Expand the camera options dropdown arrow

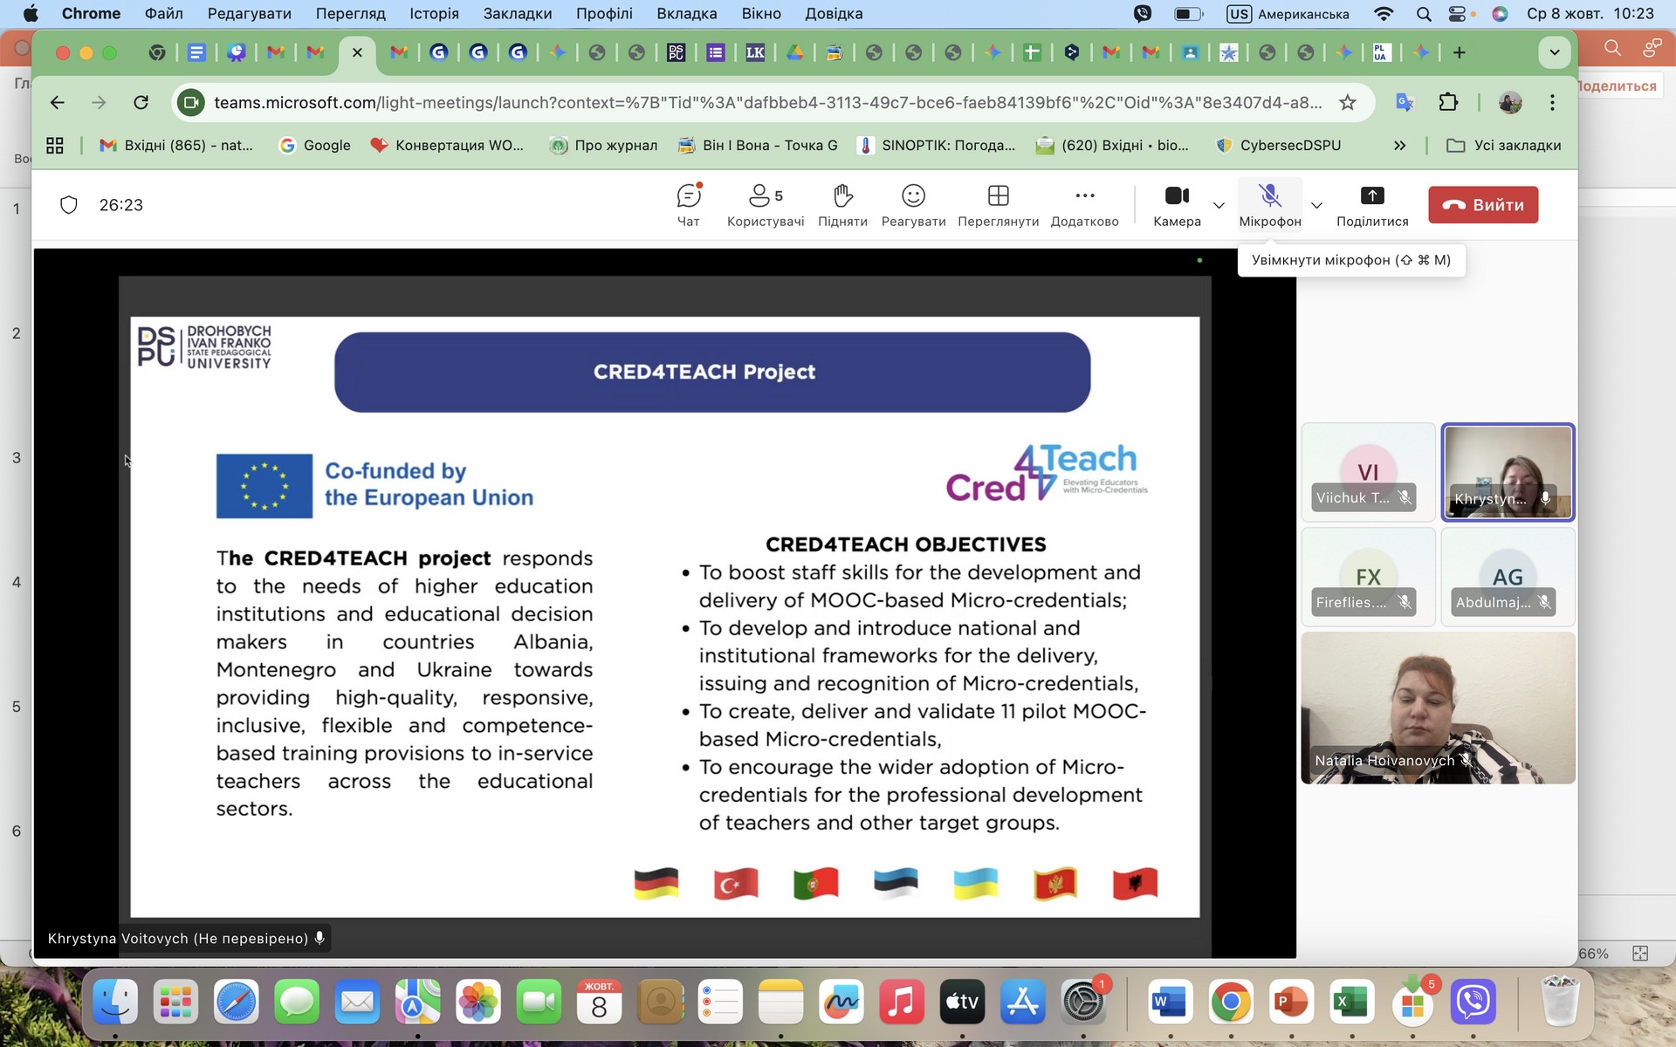coord(1219,206)
